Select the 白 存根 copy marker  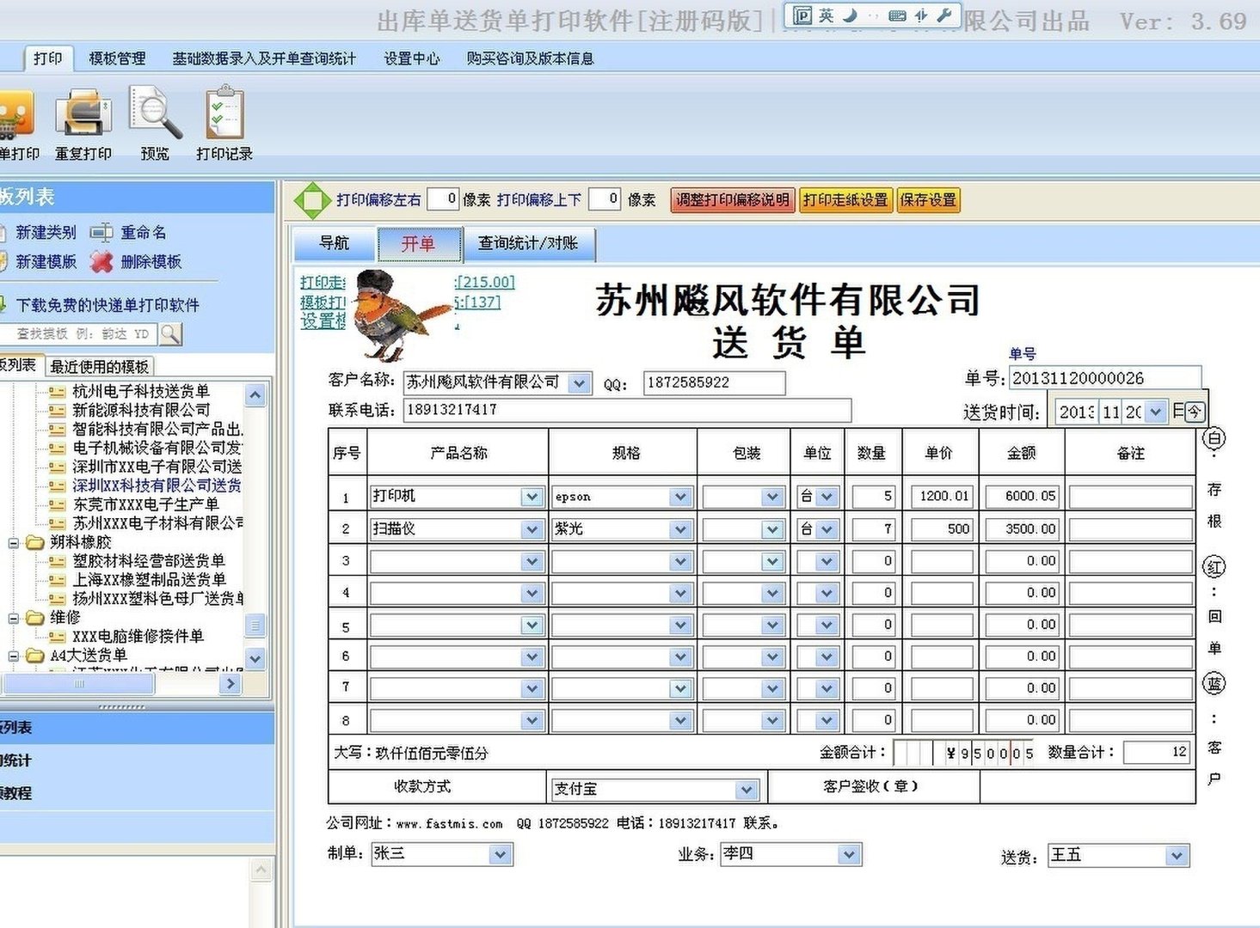click(1214, 438)
